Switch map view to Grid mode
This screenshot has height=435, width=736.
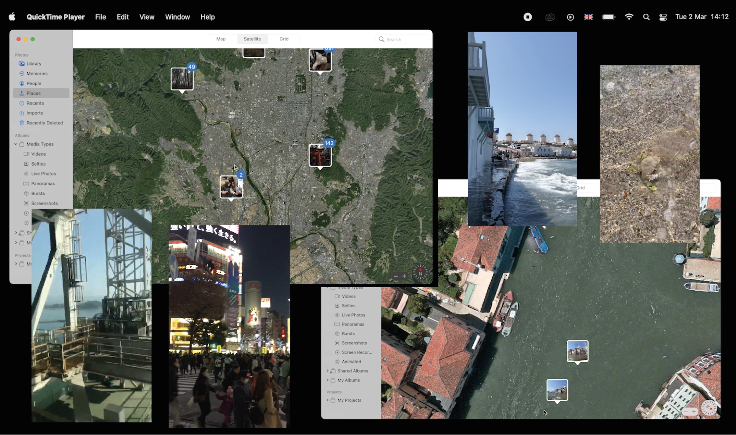tap(284, 39)
